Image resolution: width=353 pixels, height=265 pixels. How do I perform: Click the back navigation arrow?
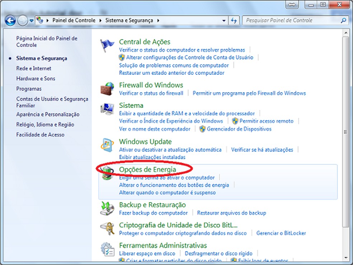coord(11,20)
